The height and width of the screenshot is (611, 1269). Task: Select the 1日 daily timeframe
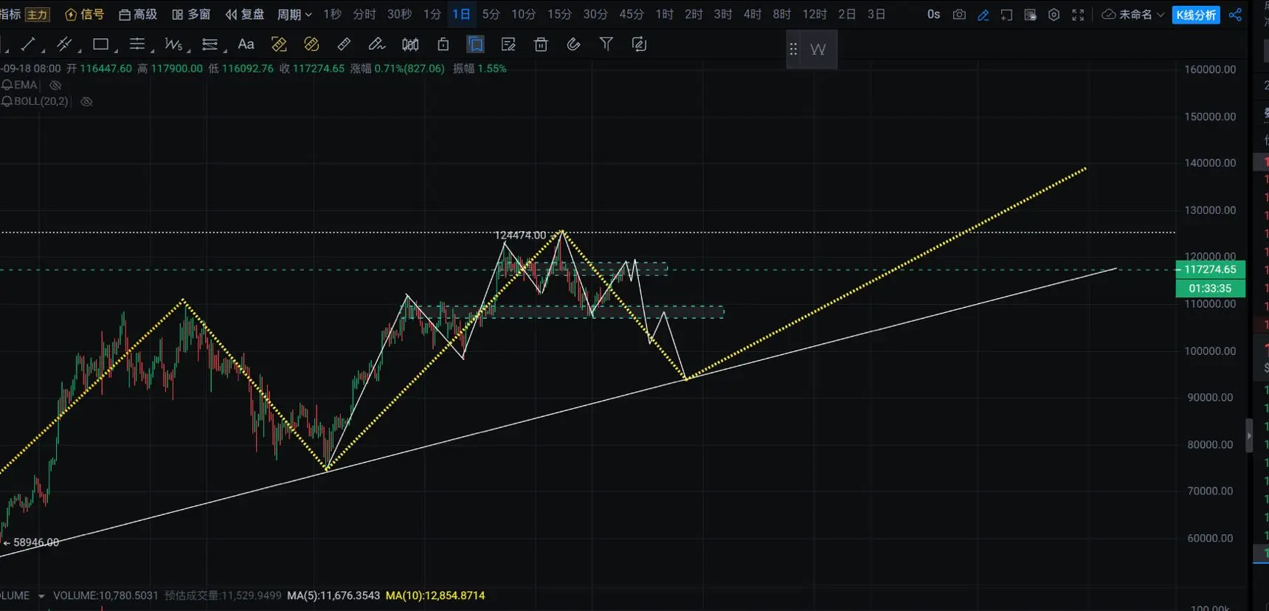tap(461, 15)
